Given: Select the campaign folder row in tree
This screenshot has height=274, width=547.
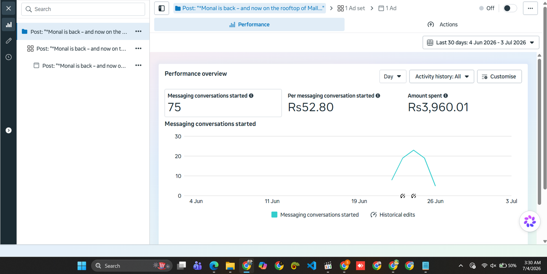Looking at the screenshot, I should [x=83, y=32].
